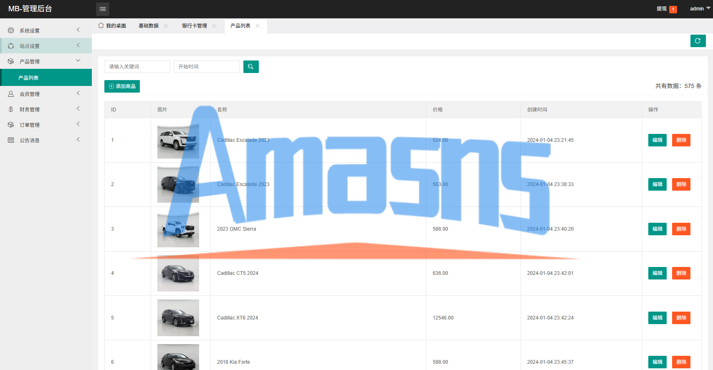This screenshot has height=370, width=713.
Task: Expand the 订单管理 menu chevron
Action: pyautogui.click(x=78, y=124)
